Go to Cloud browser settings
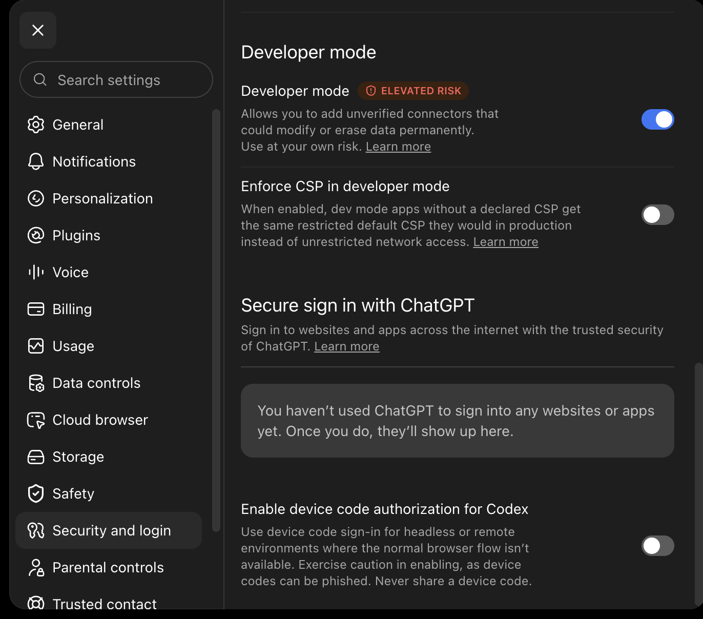 109,420
